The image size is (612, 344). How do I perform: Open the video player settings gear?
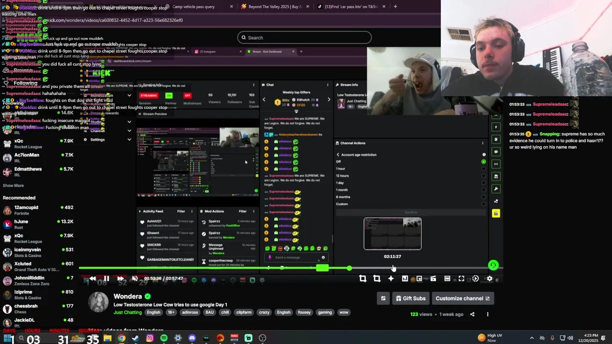click(489, 279)
